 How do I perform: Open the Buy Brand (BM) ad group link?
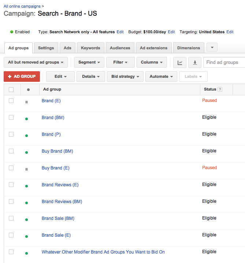[57, 151]
